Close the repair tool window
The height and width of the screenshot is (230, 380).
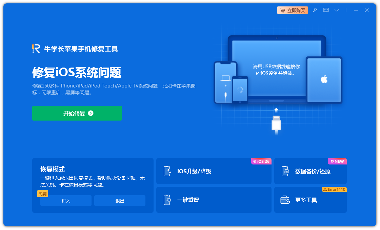[x=367, y=10]
